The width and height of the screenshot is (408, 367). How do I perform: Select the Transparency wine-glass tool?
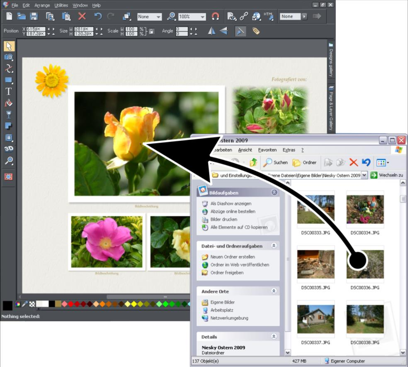pyautogui.click(x=9, y=115)
